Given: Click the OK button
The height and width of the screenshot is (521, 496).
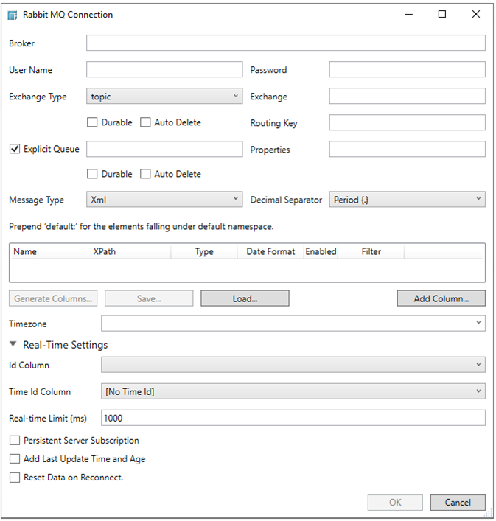Looking at the screenshot, I should click(395, 503).
